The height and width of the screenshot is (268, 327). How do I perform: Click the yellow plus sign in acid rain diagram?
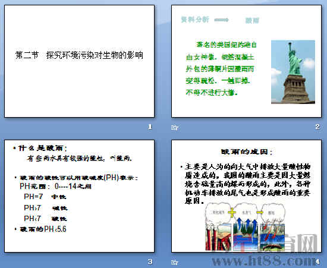[231, 213]
